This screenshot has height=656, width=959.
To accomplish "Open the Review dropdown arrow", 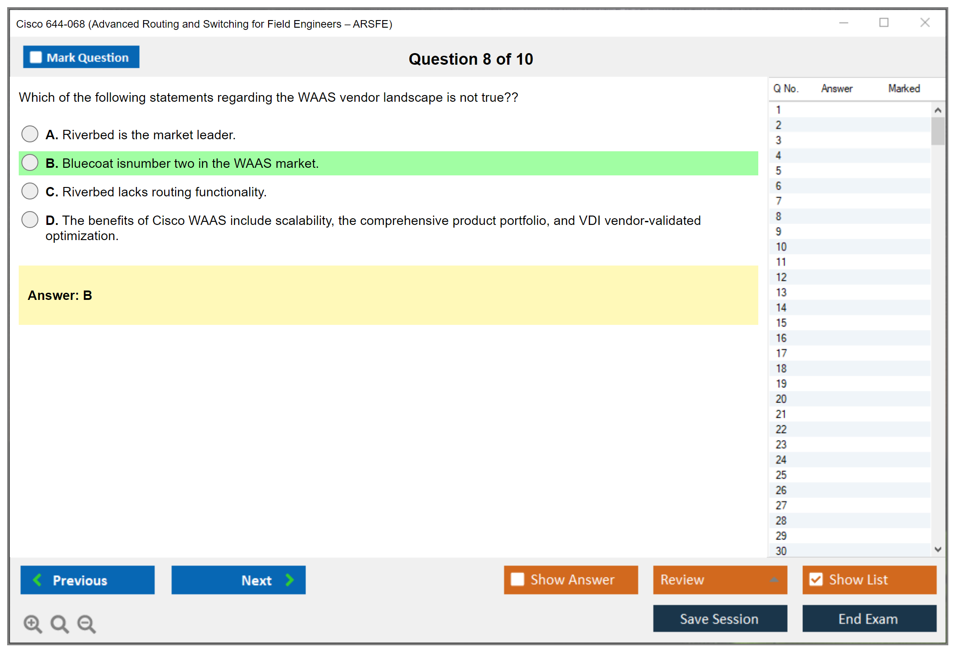I will (774, 580).
